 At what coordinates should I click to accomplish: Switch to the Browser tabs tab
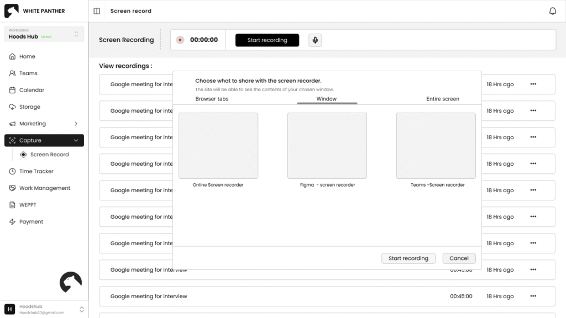tap(212, 99)
